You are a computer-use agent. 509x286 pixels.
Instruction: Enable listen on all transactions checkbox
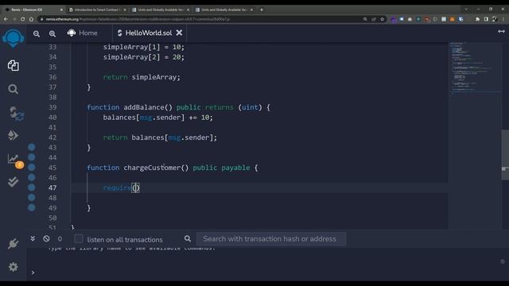79,239
